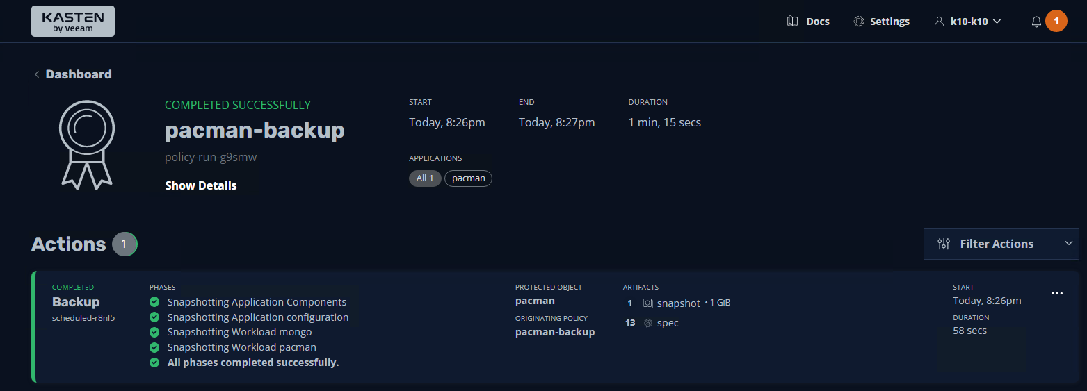Expand Show Details for pacman-backup
This screenshot has height=391, width=1087.
click(201, 185)
